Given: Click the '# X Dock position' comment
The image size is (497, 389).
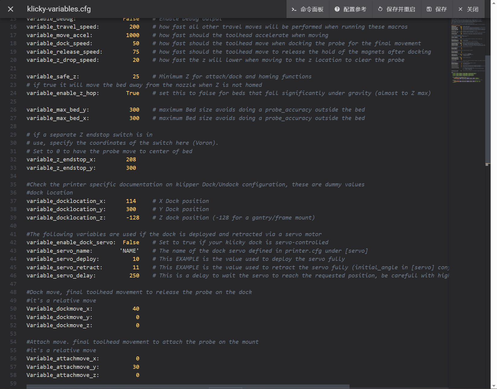Looking at the screenshot, I should (x=181, y=201).
